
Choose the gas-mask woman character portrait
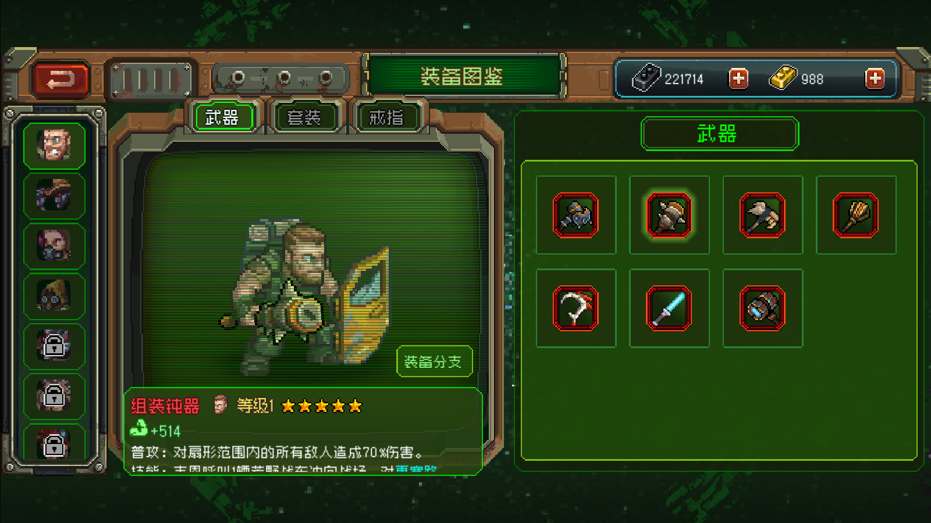coord(54,245)
